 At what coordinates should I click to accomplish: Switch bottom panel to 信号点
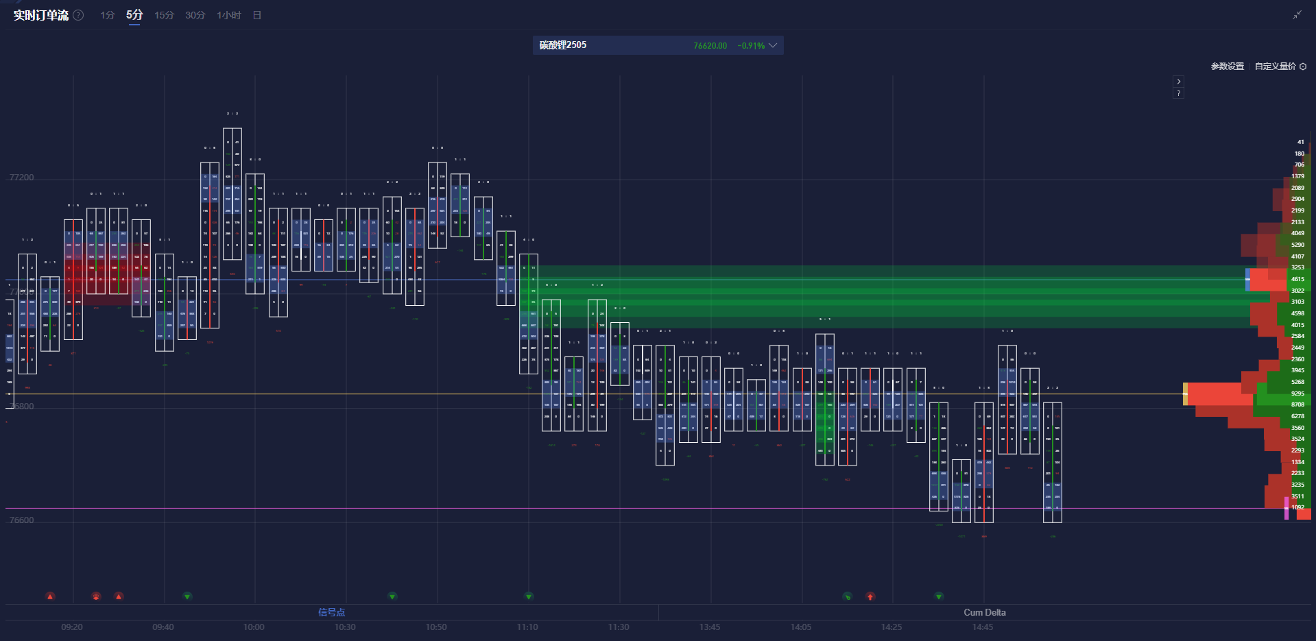click(331, 612)
